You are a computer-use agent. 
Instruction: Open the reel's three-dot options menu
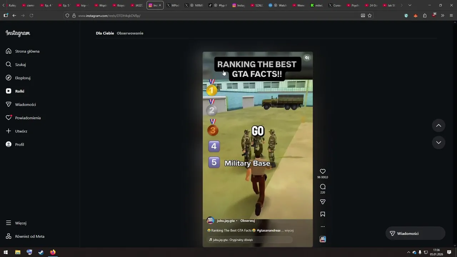point(323,227)
